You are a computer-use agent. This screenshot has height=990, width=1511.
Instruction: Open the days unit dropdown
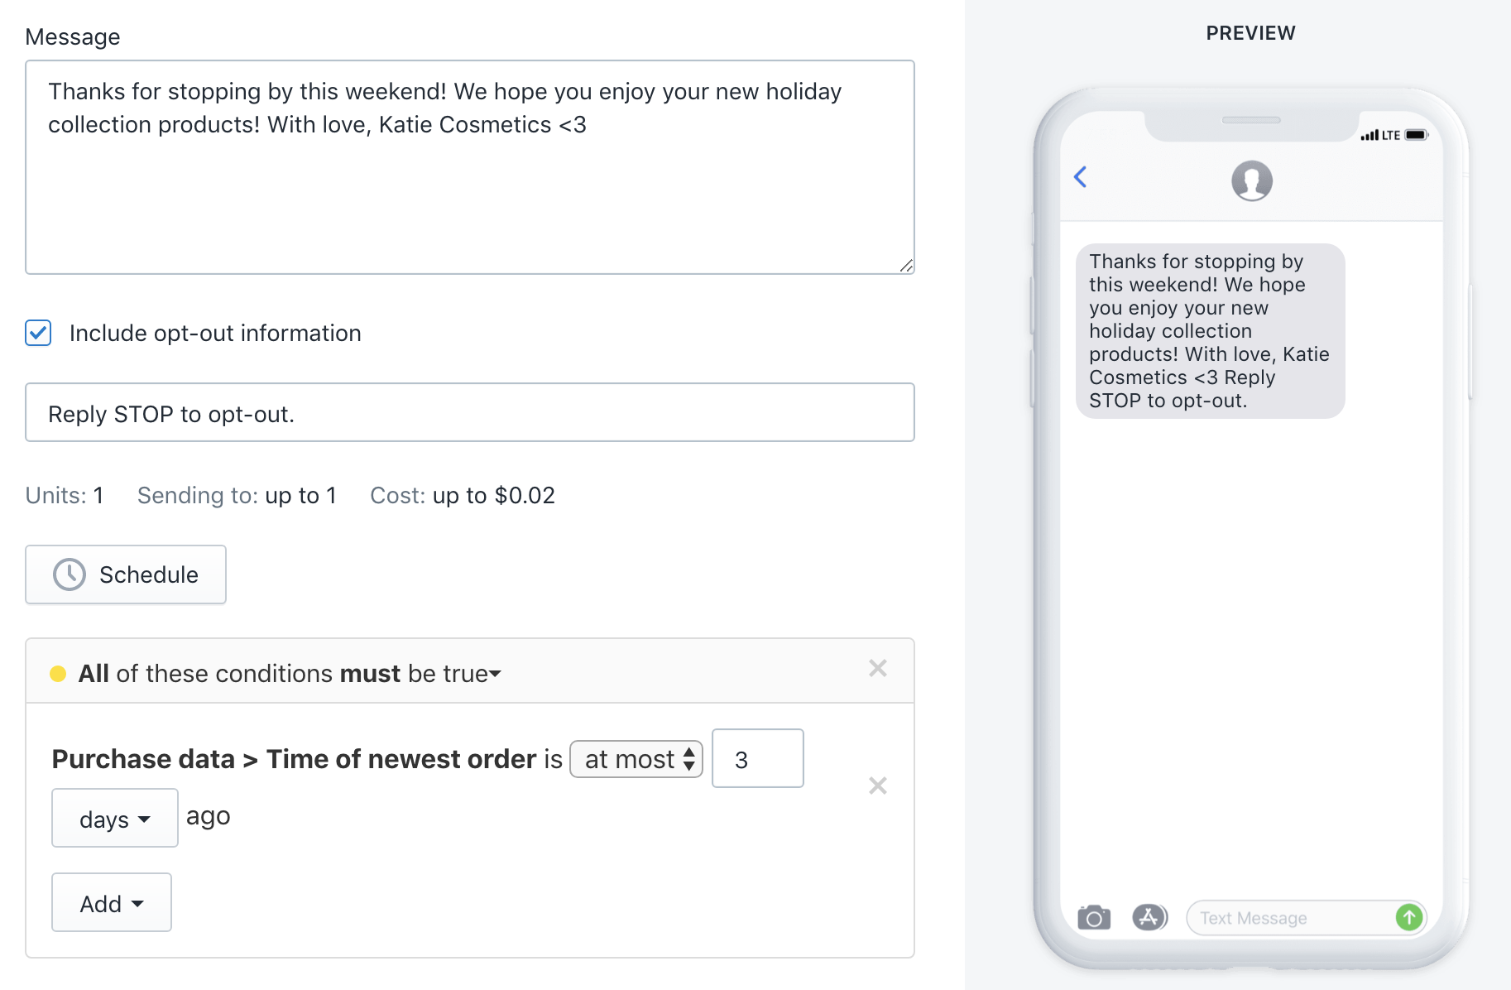tap(115, 818)
